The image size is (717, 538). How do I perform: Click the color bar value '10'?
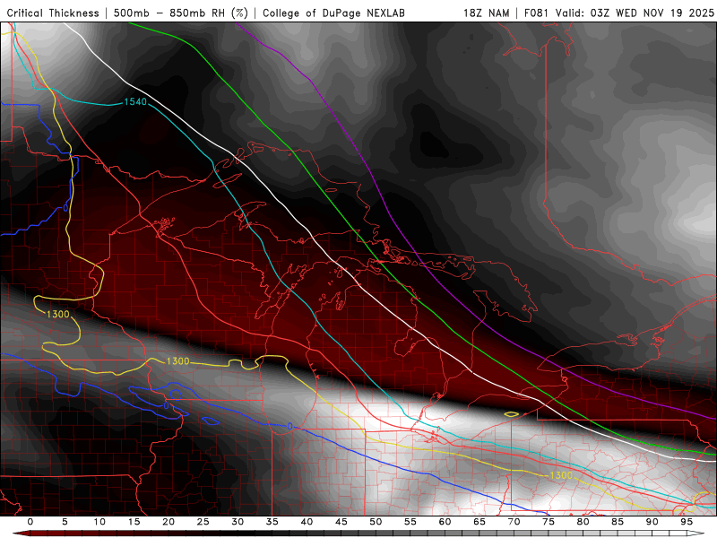(x=99, y=522)
